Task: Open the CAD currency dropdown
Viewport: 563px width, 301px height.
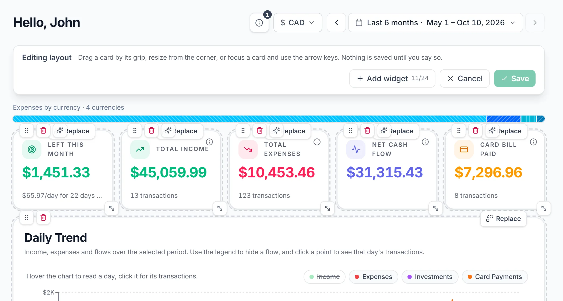Action: (x=298, y=23)
